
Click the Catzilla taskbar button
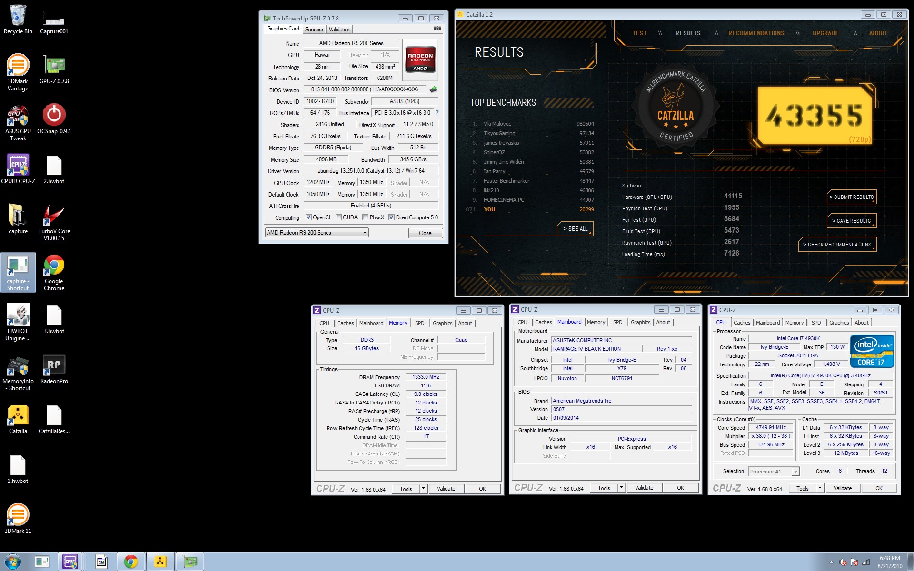coord(160,561)
